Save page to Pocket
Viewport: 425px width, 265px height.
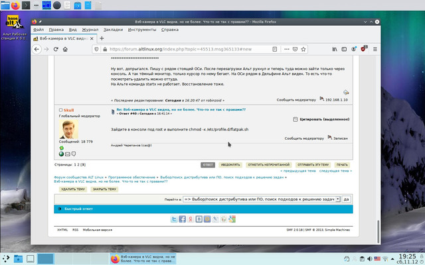(295, 49)
